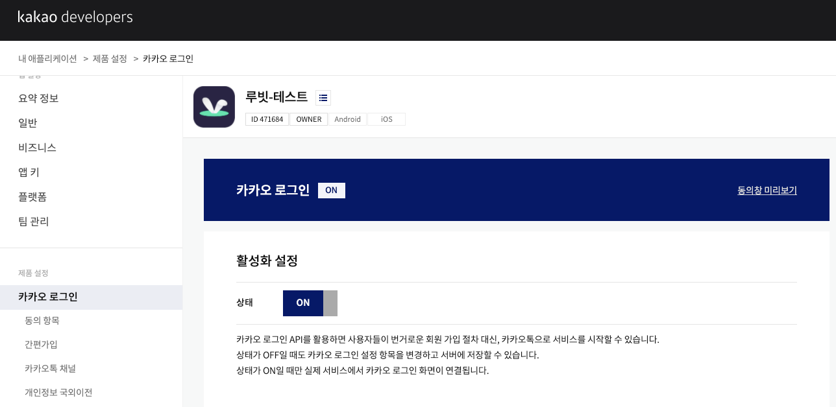836x407 pixels.
Task: Select 카카오 로그인 in sidebar
Action: 91,297
